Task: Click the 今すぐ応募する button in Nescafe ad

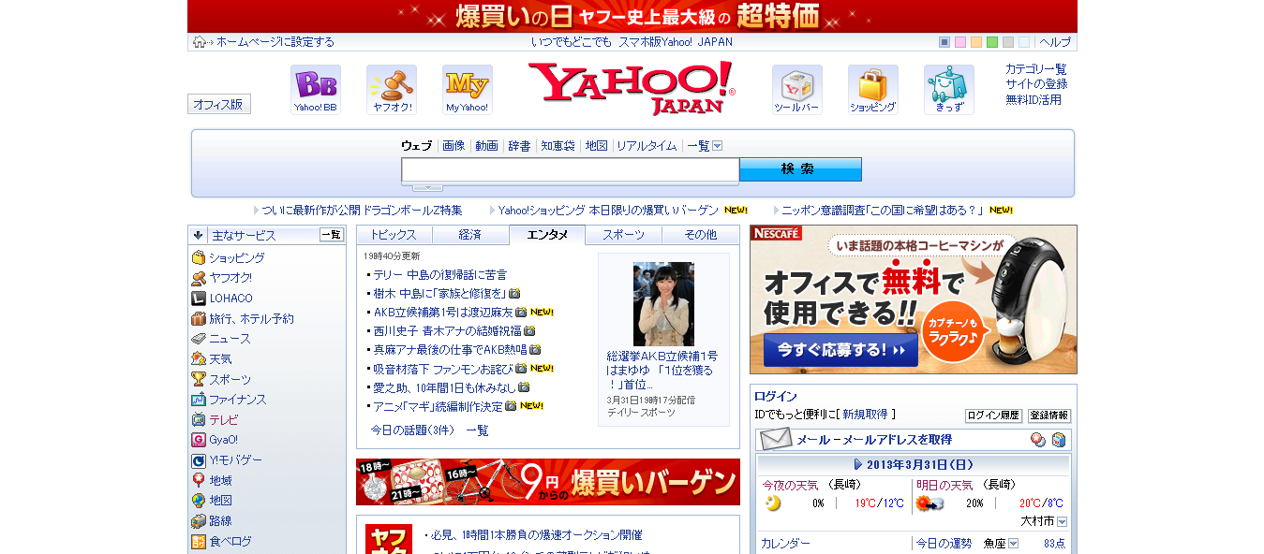Action: pos(840,350)
